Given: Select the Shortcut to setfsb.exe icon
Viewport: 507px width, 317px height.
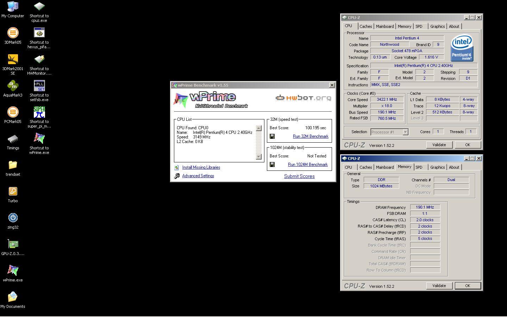Looking at the screenshot, I should point(39,91).
